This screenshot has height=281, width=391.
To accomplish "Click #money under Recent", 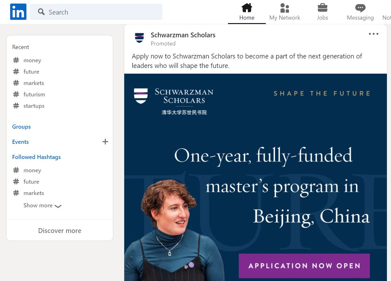I will point(32,60).
